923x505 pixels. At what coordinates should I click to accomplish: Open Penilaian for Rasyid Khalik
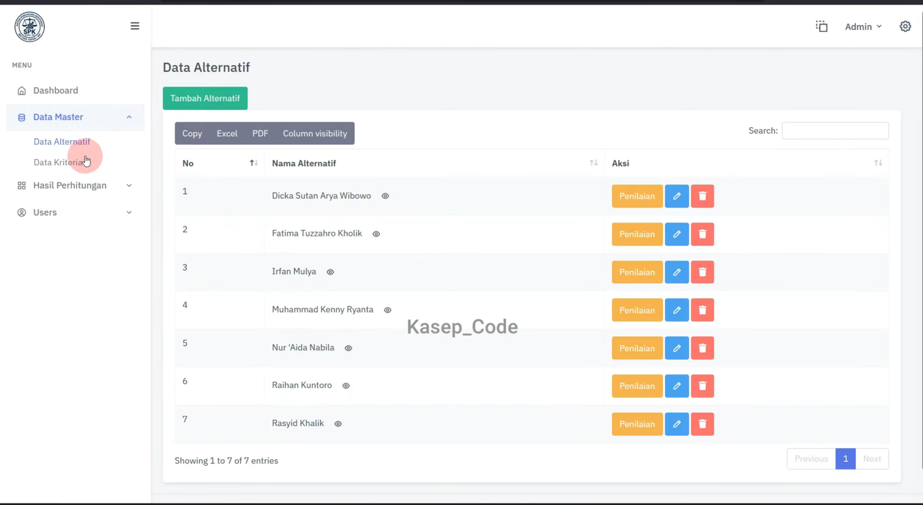click(x=637, y=424)
